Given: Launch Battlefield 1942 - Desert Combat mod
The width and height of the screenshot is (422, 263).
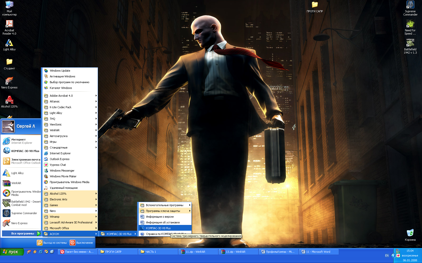Looking at the screenshot, I should (21, 203).
